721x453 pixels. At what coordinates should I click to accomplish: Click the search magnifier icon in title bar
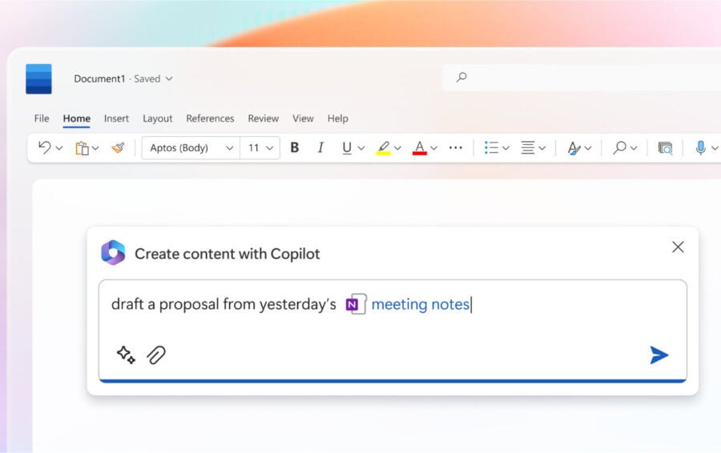click(461, 77)
